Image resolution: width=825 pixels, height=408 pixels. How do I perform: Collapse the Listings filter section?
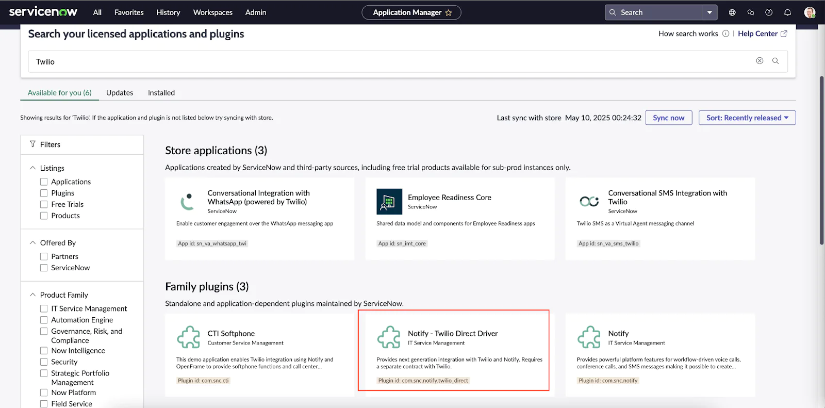click(33, 168)
